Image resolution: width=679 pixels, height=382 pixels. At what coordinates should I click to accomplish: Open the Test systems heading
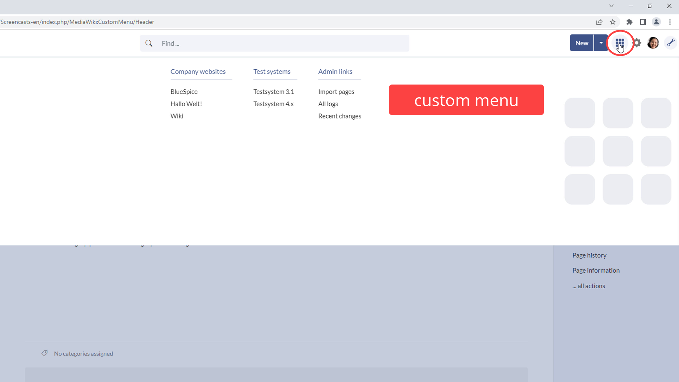click(x=272, y=71)
